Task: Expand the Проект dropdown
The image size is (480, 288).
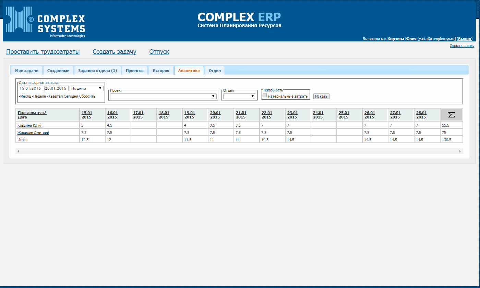Action: (x=163, y=97)
